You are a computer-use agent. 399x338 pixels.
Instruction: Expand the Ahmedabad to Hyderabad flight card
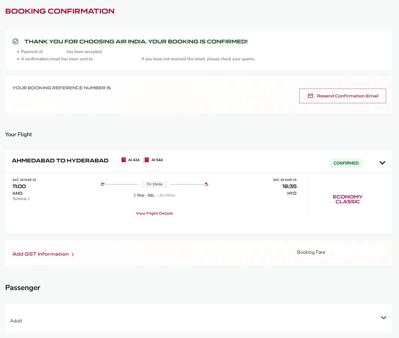pos(382,163)
